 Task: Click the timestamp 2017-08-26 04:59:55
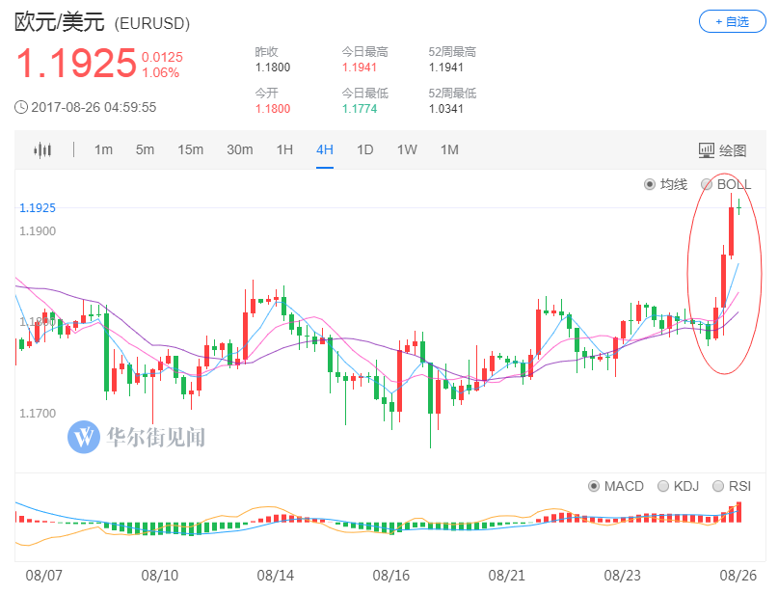[x=94, y=107]
